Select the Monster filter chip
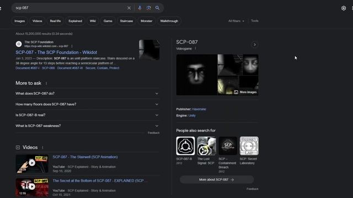This screenshot has height=198, width=353. (146, 21)
